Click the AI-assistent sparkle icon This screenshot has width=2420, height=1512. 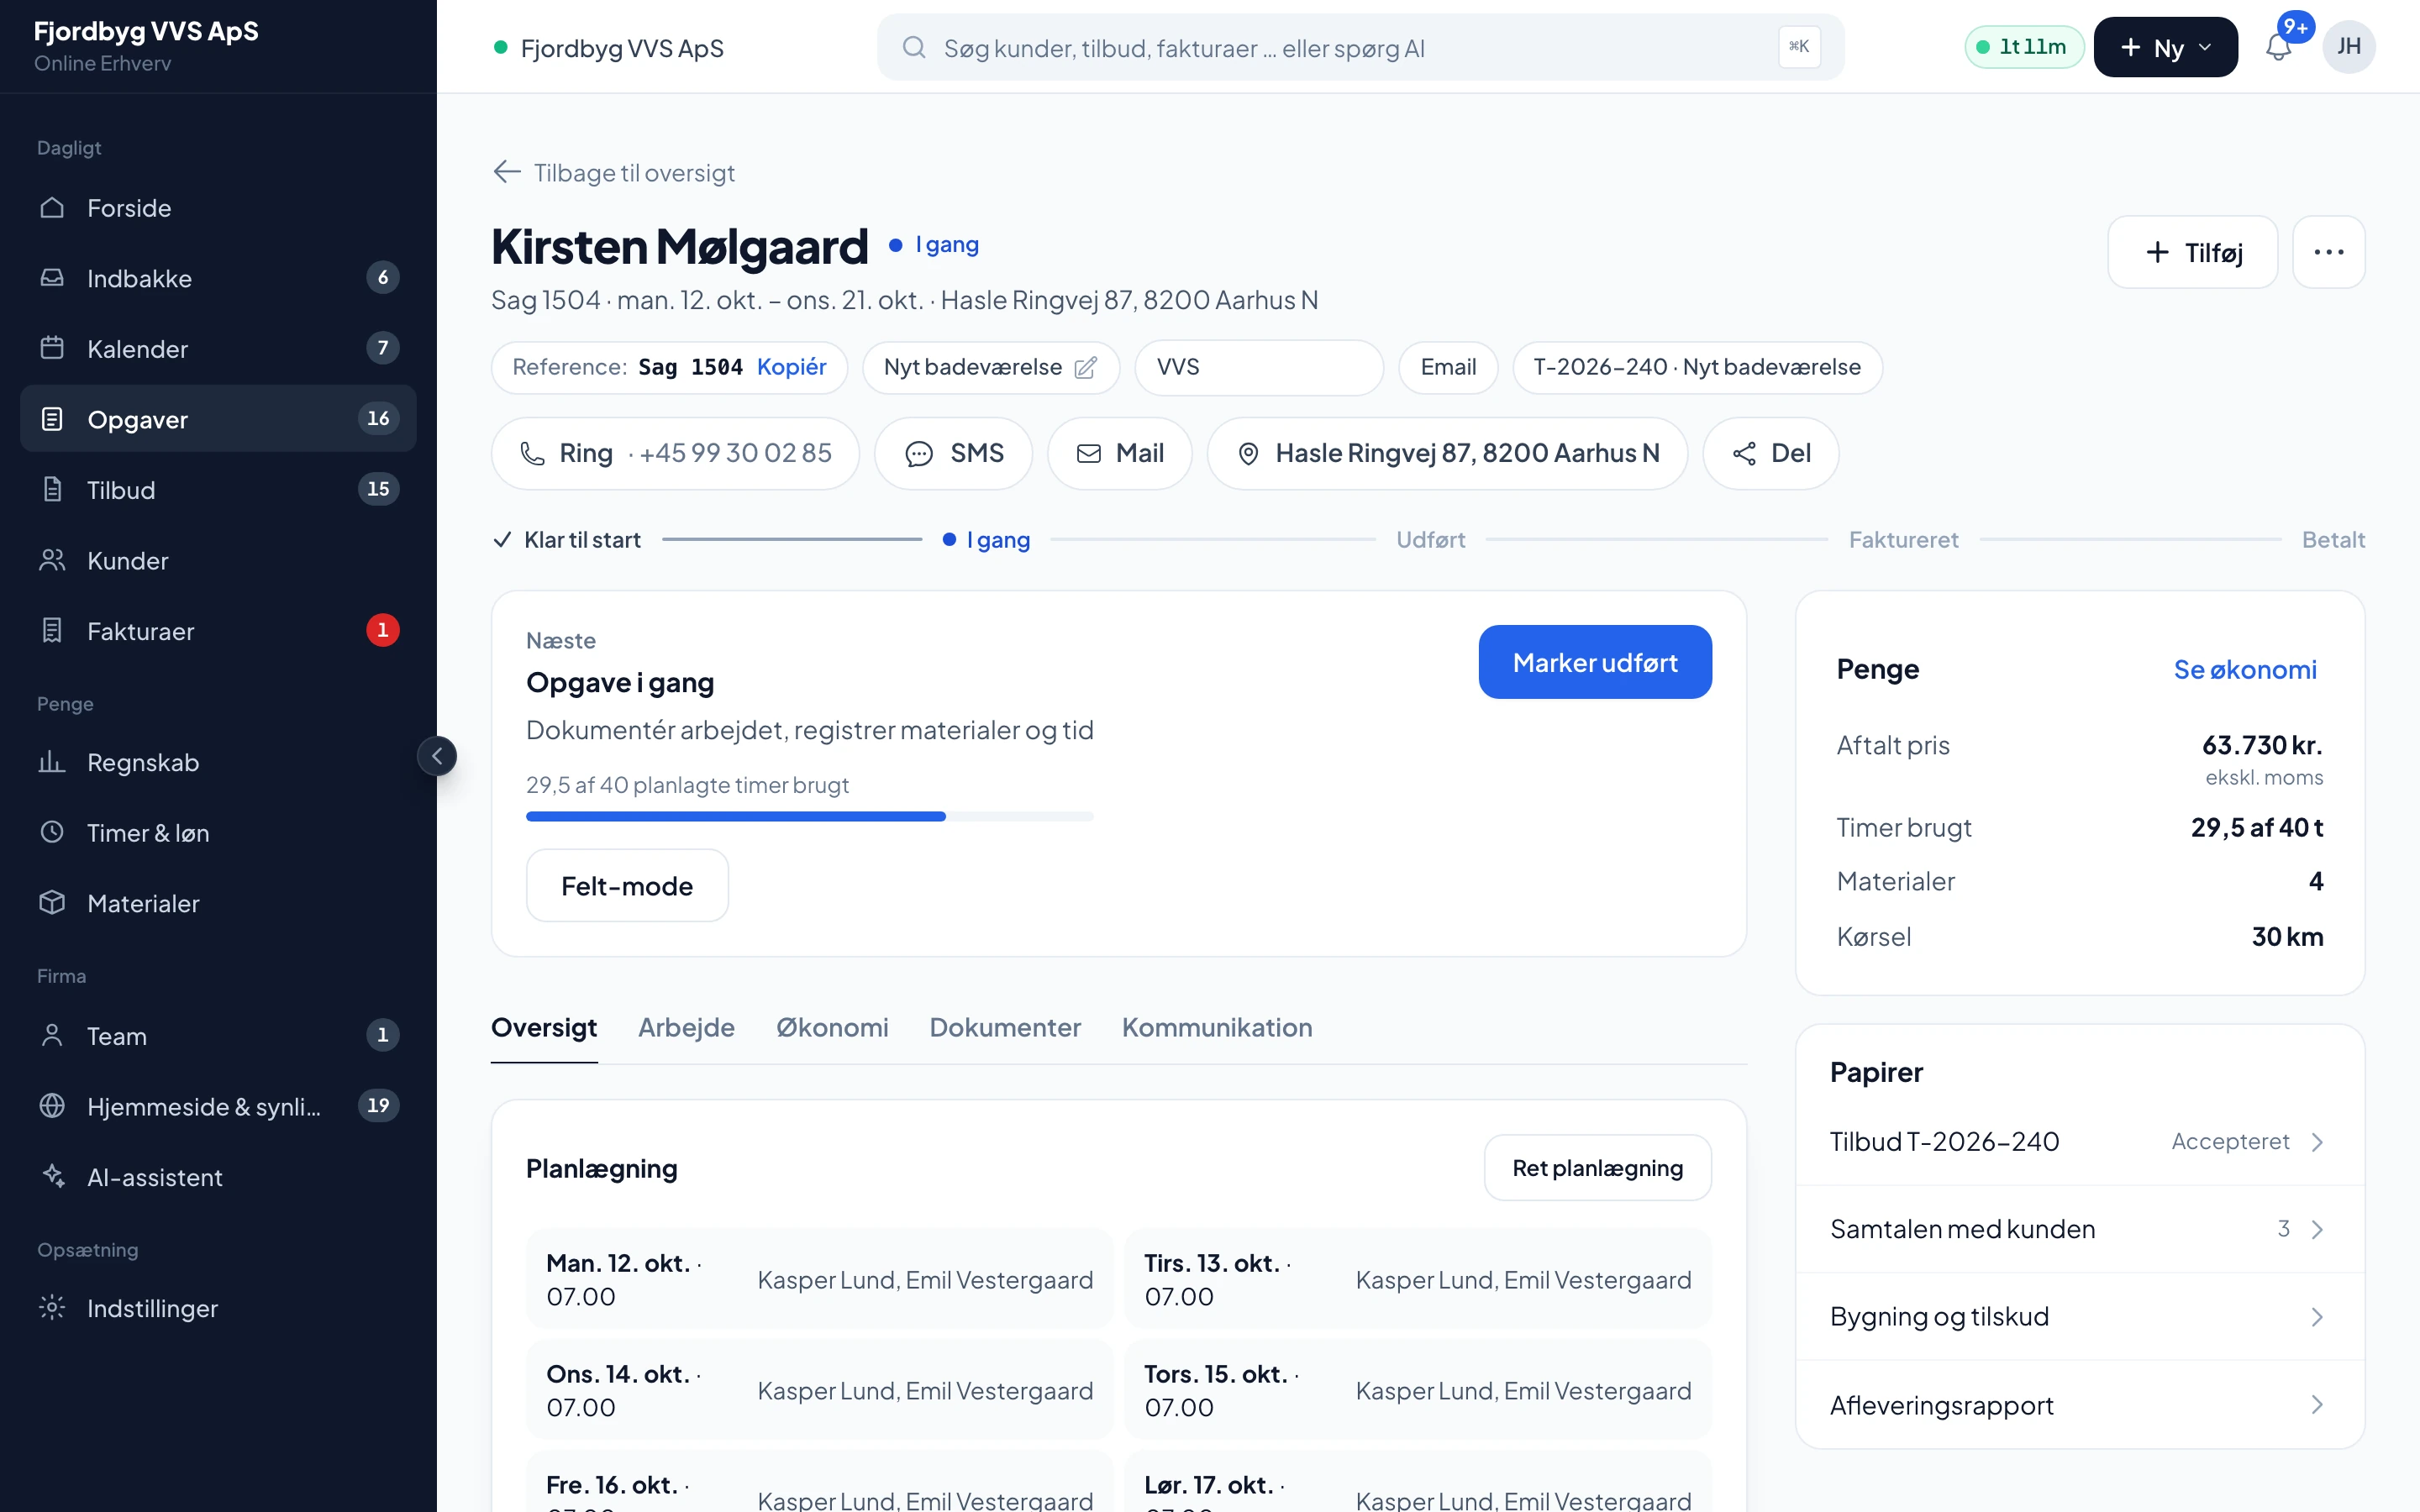coord(52,1176)
